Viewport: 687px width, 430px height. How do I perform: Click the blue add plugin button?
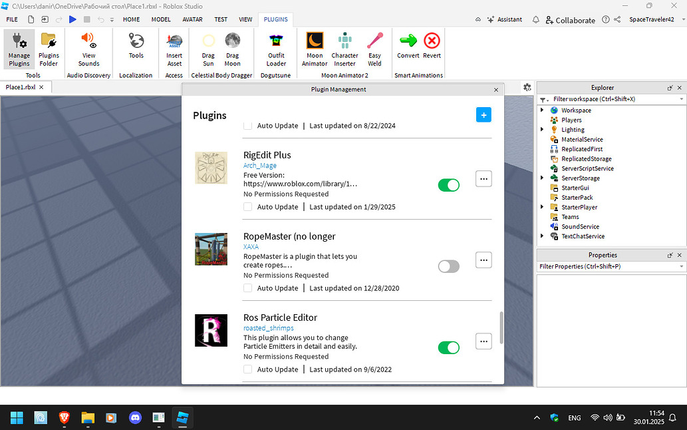483,115
